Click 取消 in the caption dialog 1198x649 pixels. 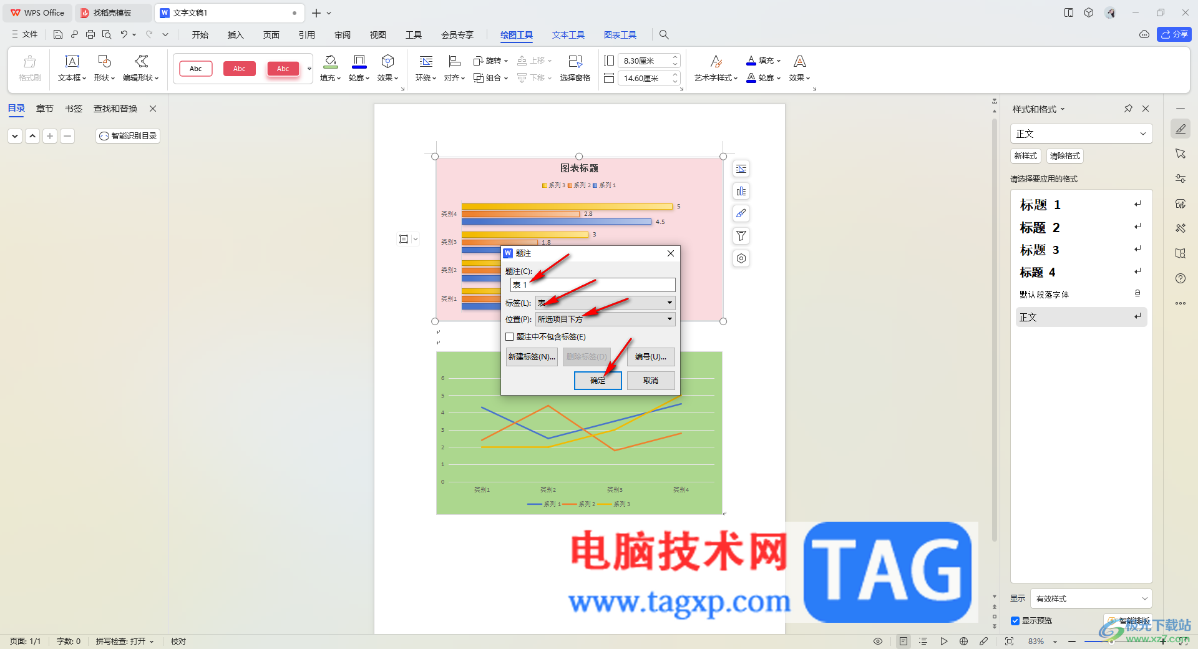pyautogui.click(x=651, y=381)
